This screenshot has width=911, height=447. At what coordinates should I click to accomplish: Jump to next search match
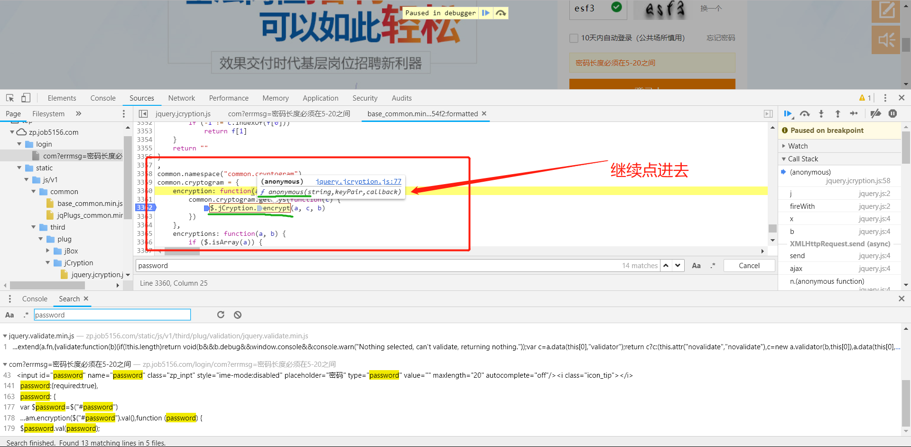pos(678,266)
